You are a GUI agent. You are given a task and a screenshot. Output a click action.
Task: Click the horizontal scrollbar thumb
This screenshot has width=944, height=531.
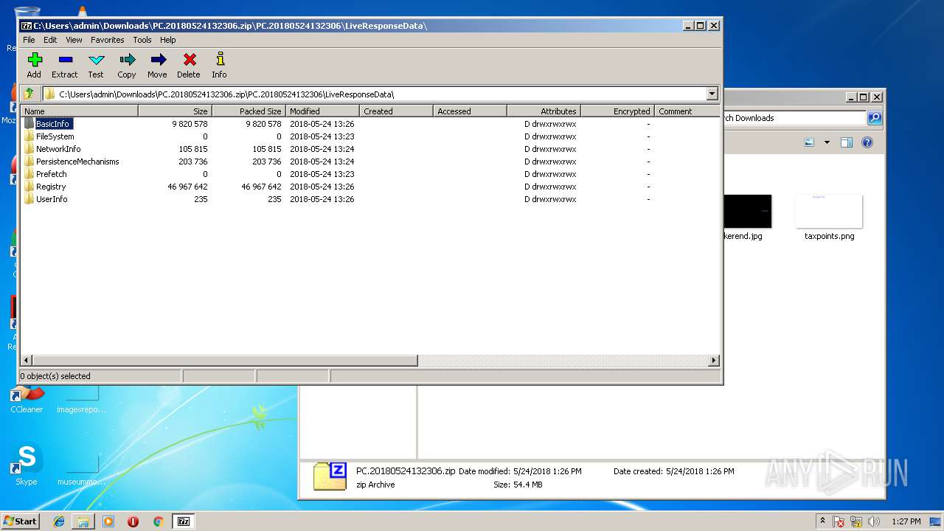(225, 361)
